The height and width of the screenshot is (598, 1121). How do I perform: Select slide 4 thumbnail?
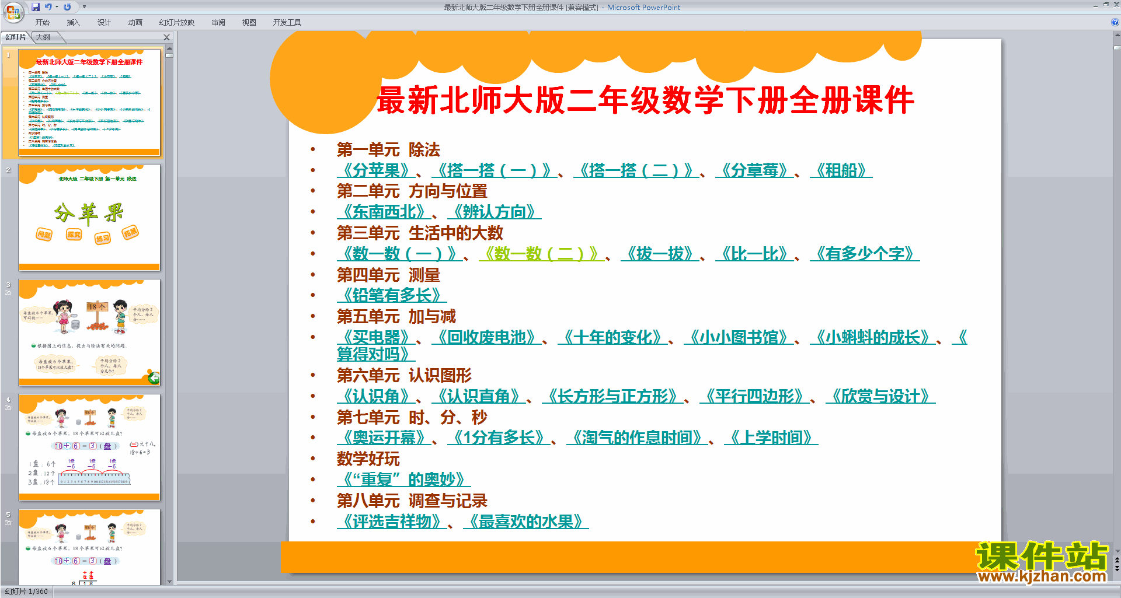pos(89,447)
